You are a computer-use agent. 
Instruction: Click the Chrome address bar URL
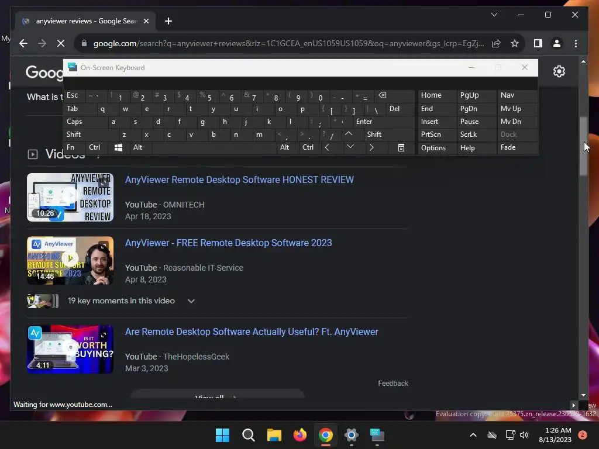tap(288, 43)
